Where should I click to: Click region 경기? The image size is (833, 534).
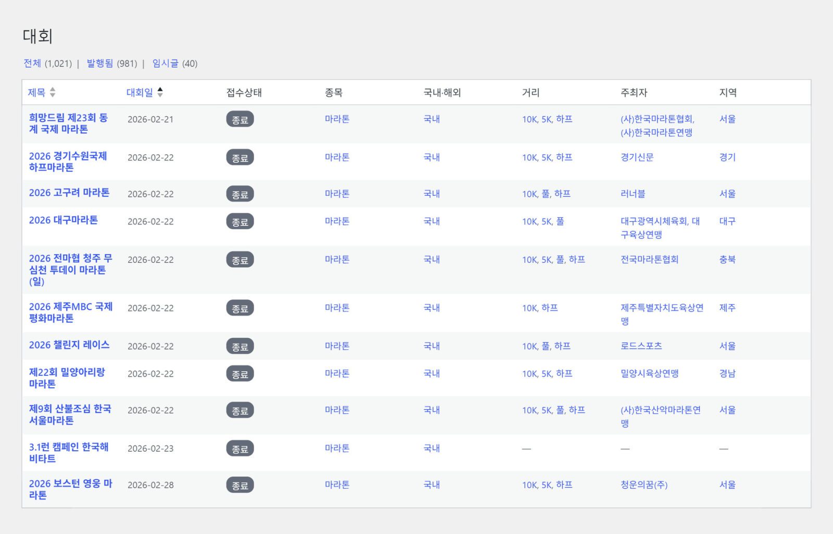click(x=727, y=157)
